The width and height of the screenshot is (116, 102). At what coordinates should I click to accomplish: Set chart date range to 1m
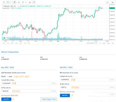click(x=21, y=43)
